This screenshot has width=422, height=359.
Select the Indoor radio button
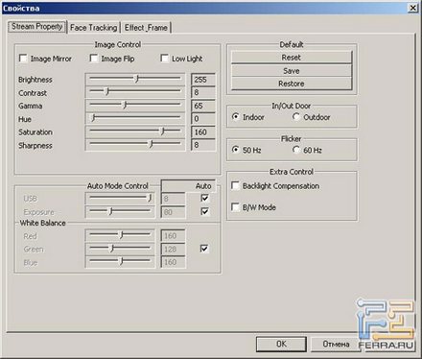coord(236,117)
